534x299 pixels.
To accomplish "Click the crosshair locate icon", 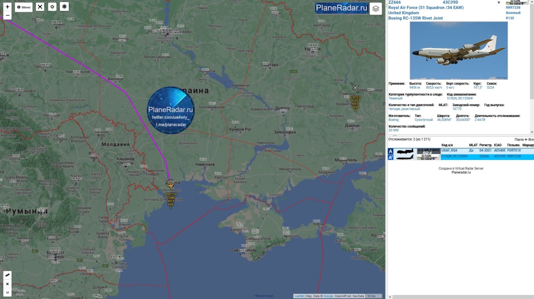I will [x=52, y=7].
